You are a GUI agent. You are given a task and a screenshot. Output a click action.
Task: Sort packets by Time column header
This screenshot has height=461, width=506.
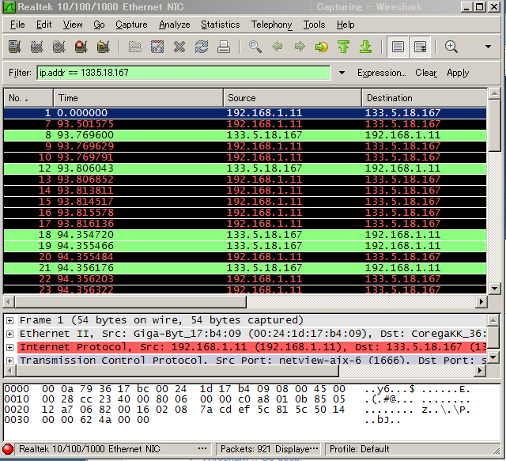pyautogui.click(x=138, y=98)
